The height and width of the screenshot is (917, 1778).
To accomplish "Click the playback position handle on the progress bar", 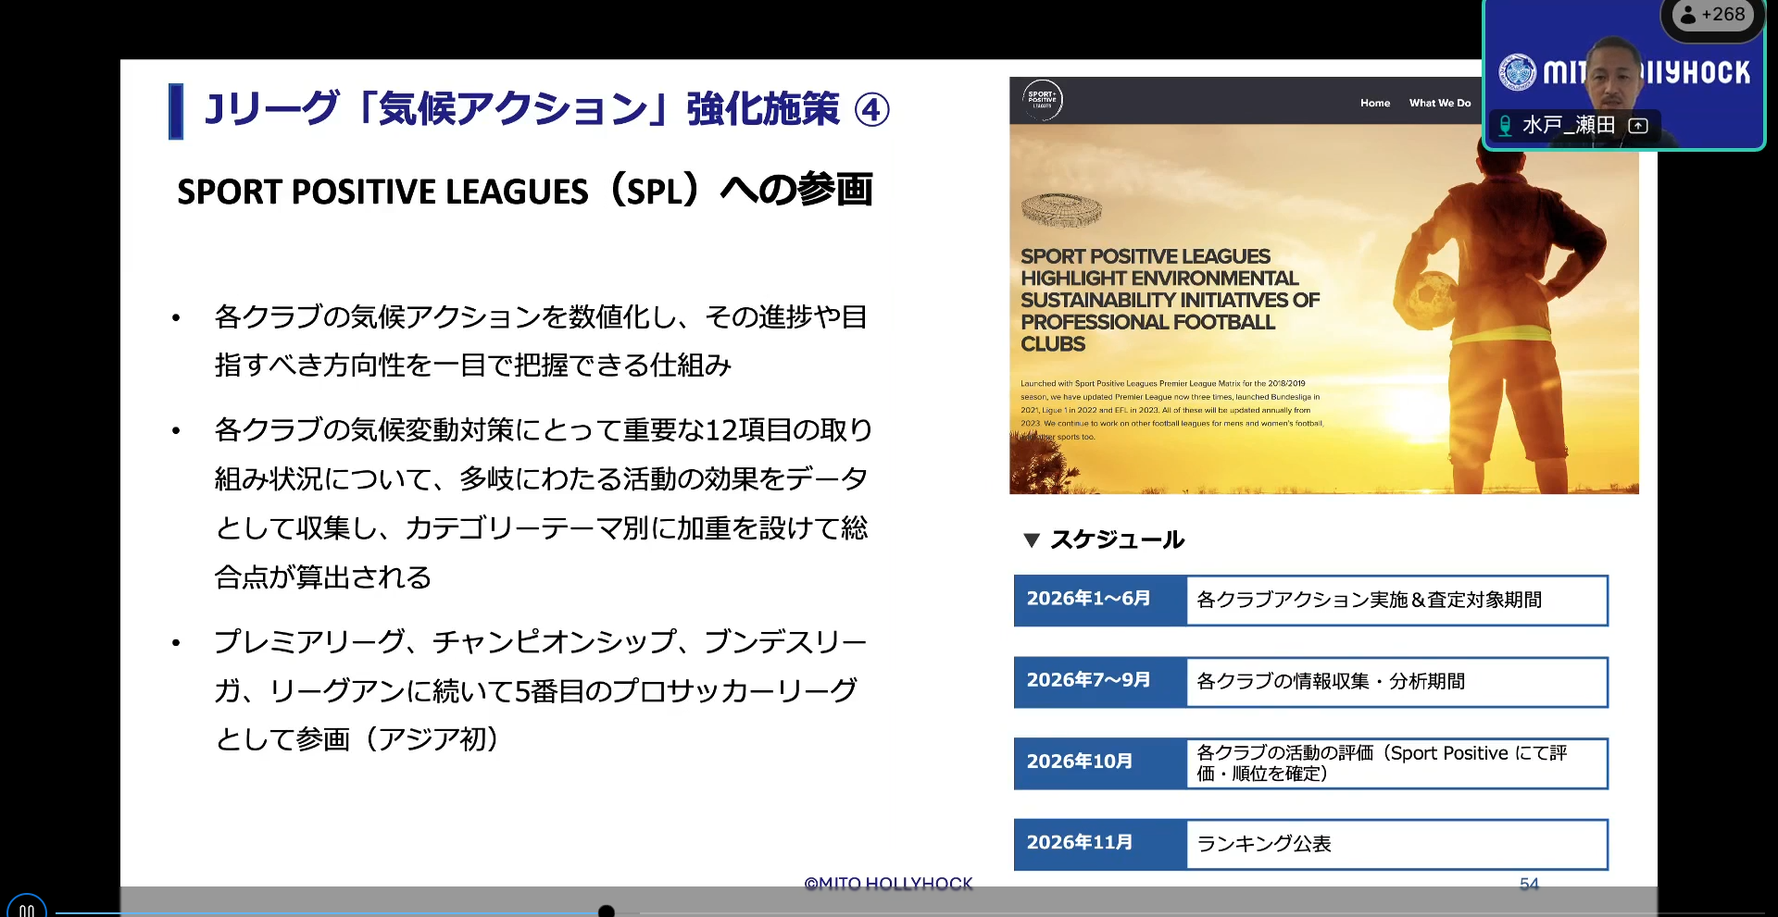I will [607, 911].
